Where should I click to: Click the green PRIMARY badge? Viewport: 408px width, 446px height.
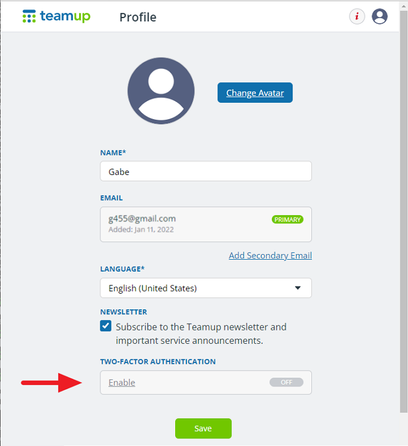[287, 220]
